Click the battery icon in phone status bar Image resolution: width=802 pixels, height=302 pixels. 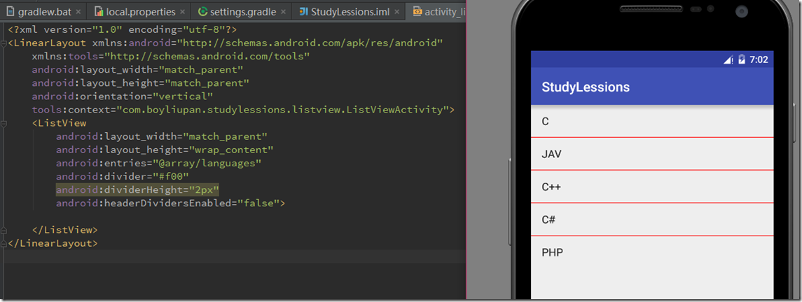(741, 60)
